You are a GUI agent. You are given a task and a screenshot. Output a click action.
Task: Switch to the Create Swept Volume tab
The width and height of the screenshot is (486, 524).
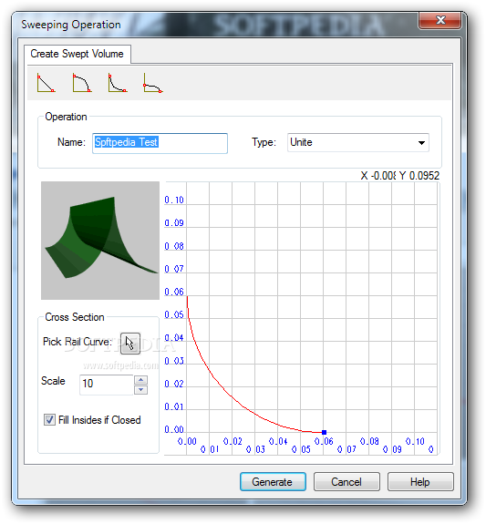[77, 54]
